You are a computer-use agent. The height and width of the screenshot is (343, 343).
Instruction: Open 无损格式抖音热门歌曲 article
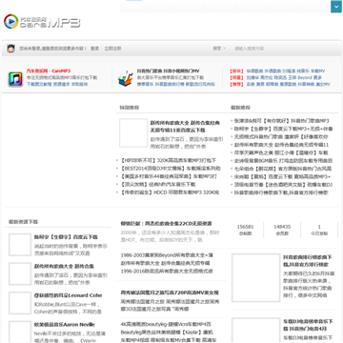point(281,137)
